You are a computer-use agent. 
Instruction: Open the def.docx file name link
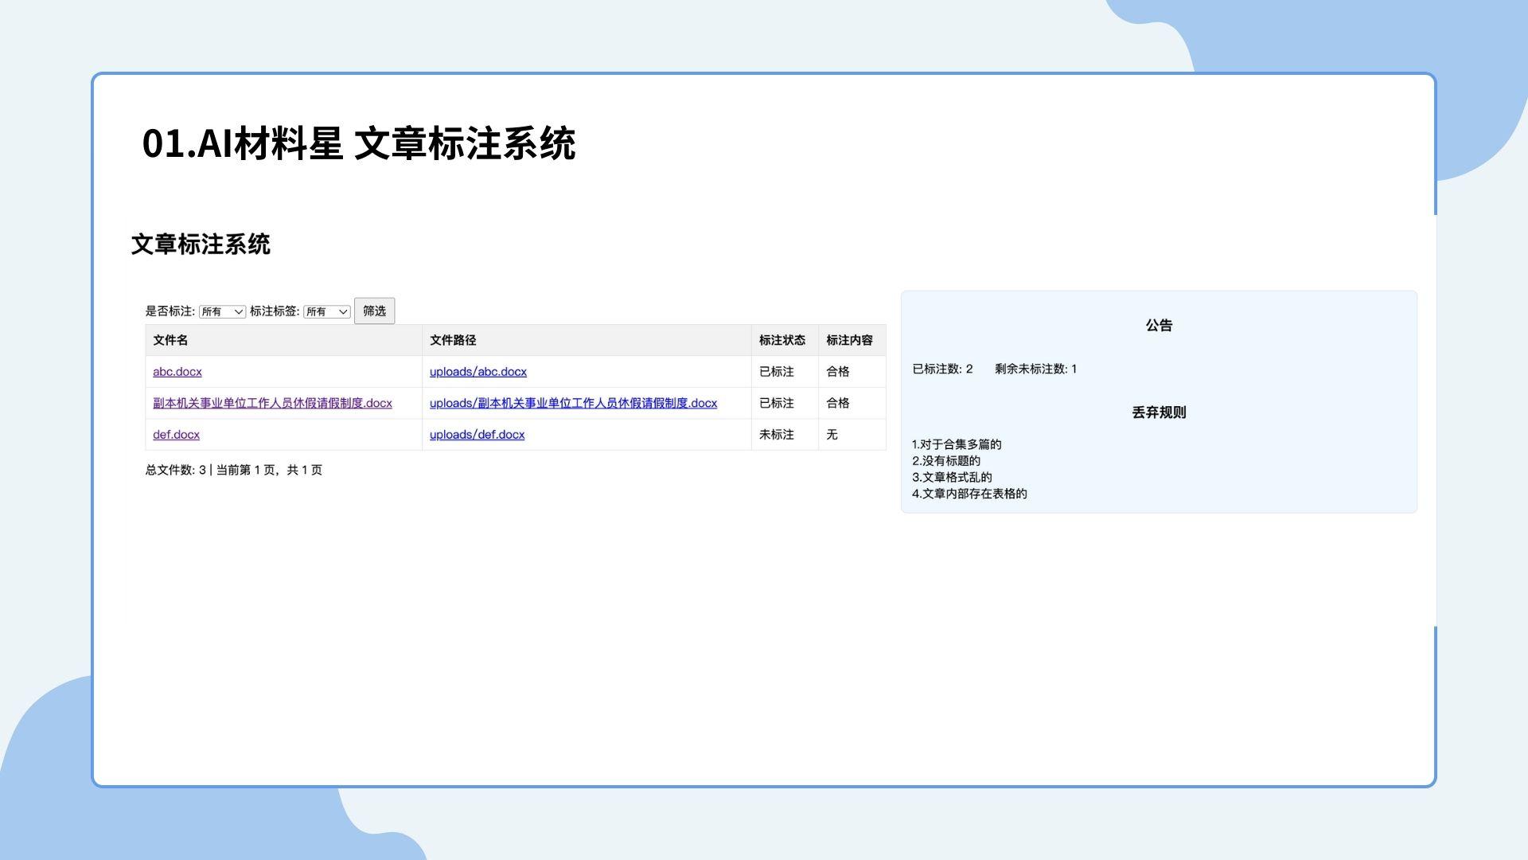tap(177, 435)
